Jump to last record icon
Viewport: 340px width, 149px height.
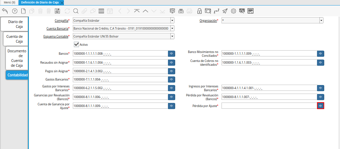162,11
